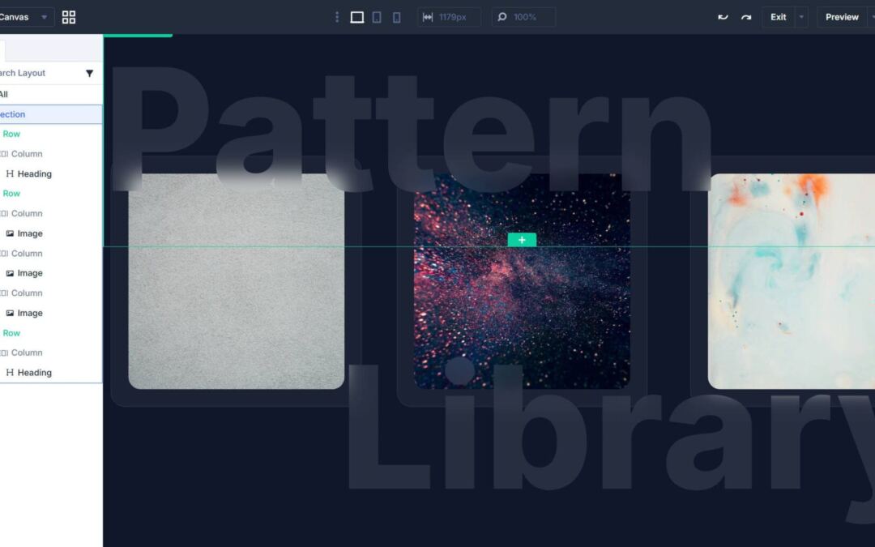Click the zoom magnifier icon showing 100%
This screenshot has width=875, height=547.
coord(502,16)
